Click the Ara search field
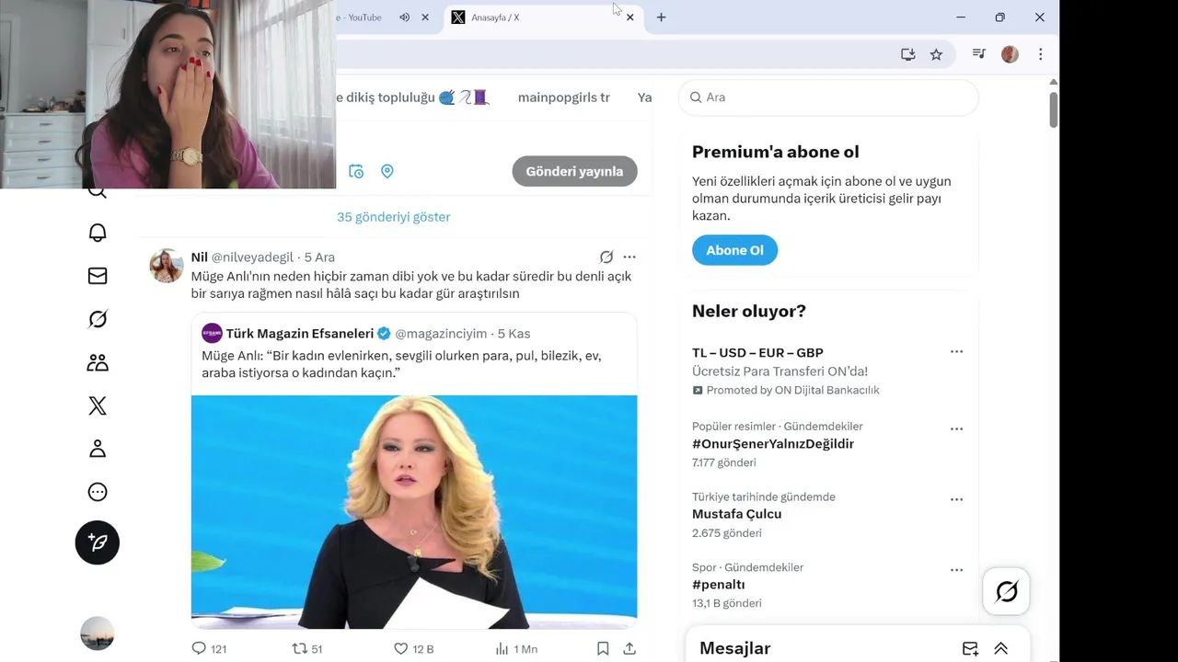Viewport: 1178px width, 662px height. click(828, 97)
